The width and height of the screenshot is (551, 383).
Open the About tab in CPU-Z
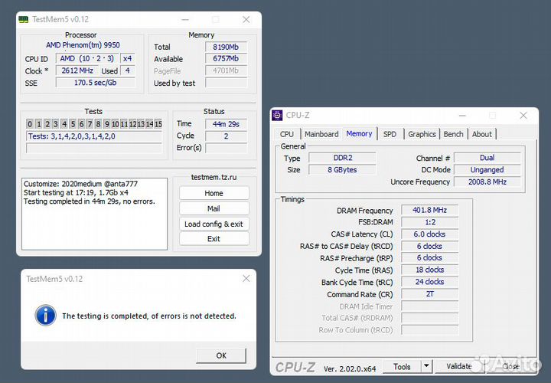[482, 134]
